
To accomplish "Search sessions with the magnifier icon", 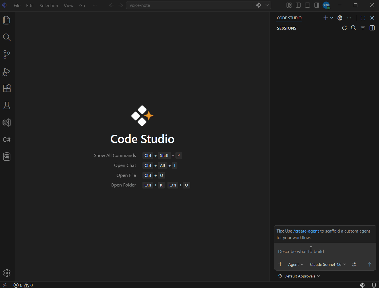I will tap(353, 28).
